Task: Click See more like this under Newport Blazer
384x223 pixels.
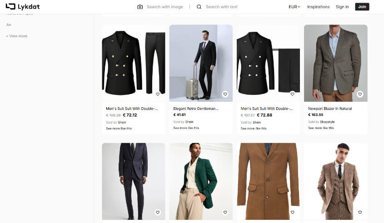Action: [321, 128]
